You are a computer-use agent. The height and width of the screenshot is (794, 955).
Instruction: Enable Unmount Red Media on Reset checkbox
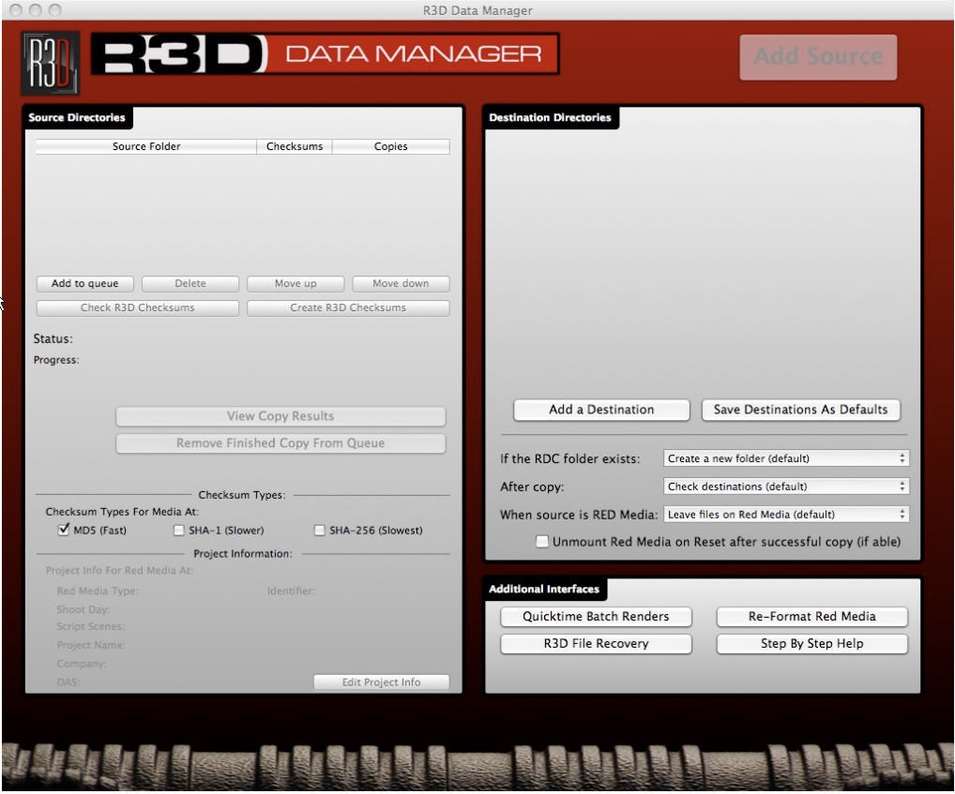[542, 542]
